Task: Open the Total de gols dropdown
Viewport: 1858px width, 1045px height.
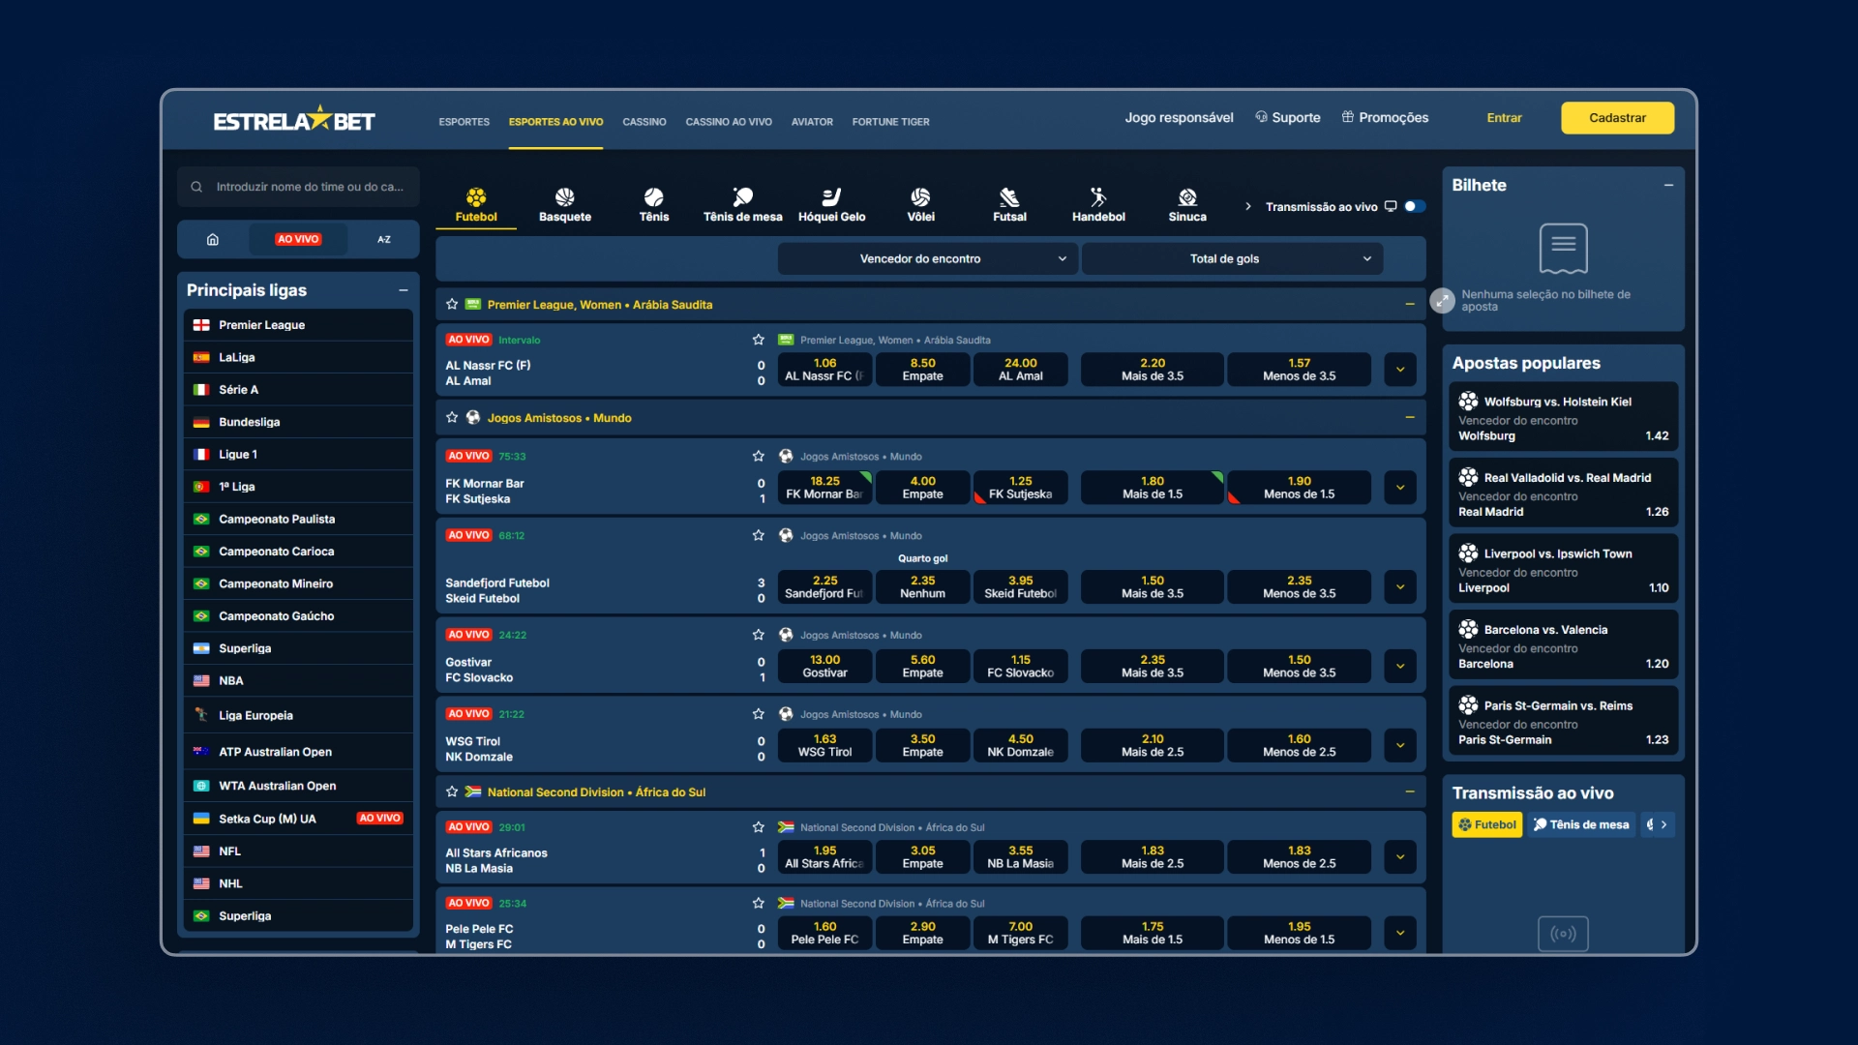Action: [1232, 258]
